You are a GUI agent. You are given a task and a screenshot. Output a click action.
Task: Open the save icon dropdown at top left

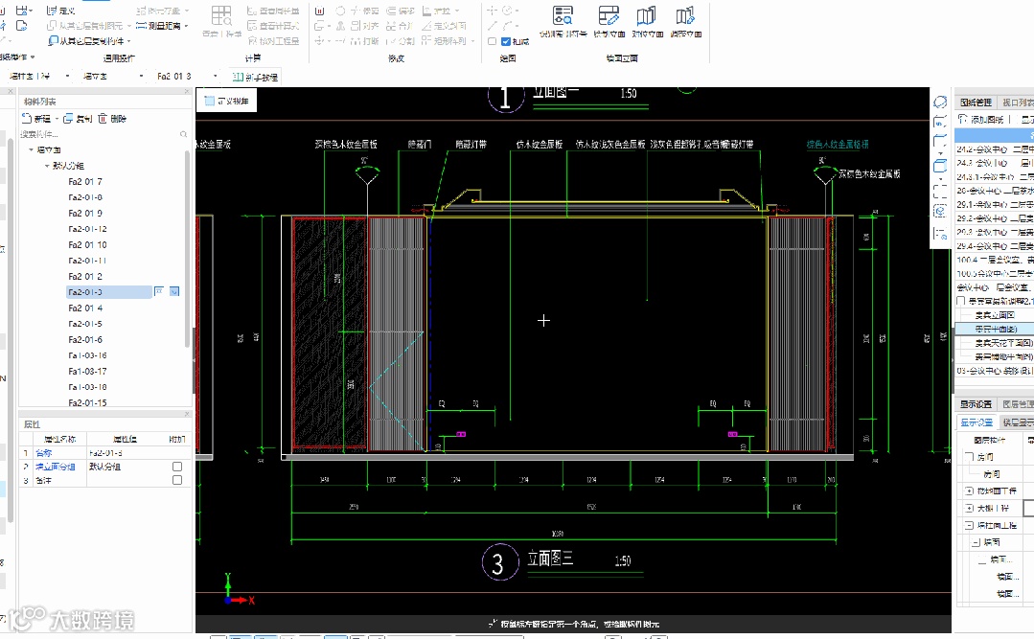pyautogui.click(x=31, y=11)
